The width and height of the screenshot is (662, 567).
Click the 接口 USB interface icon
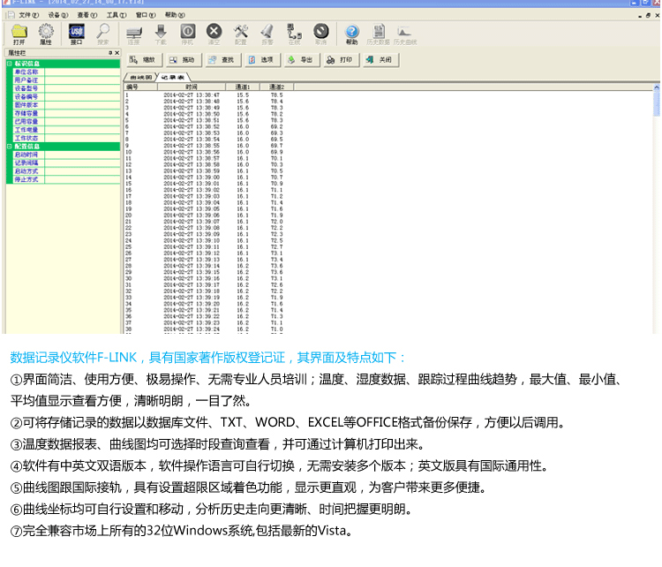[x=76, y=34]
